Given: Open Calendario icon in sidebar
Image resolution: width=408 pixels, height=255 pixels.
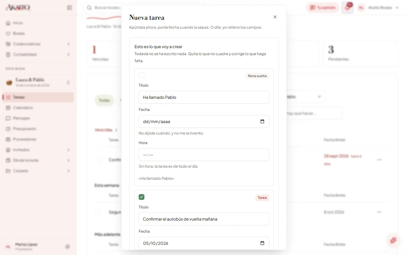Looking at the screenshot, I should [x=8, y=108].
